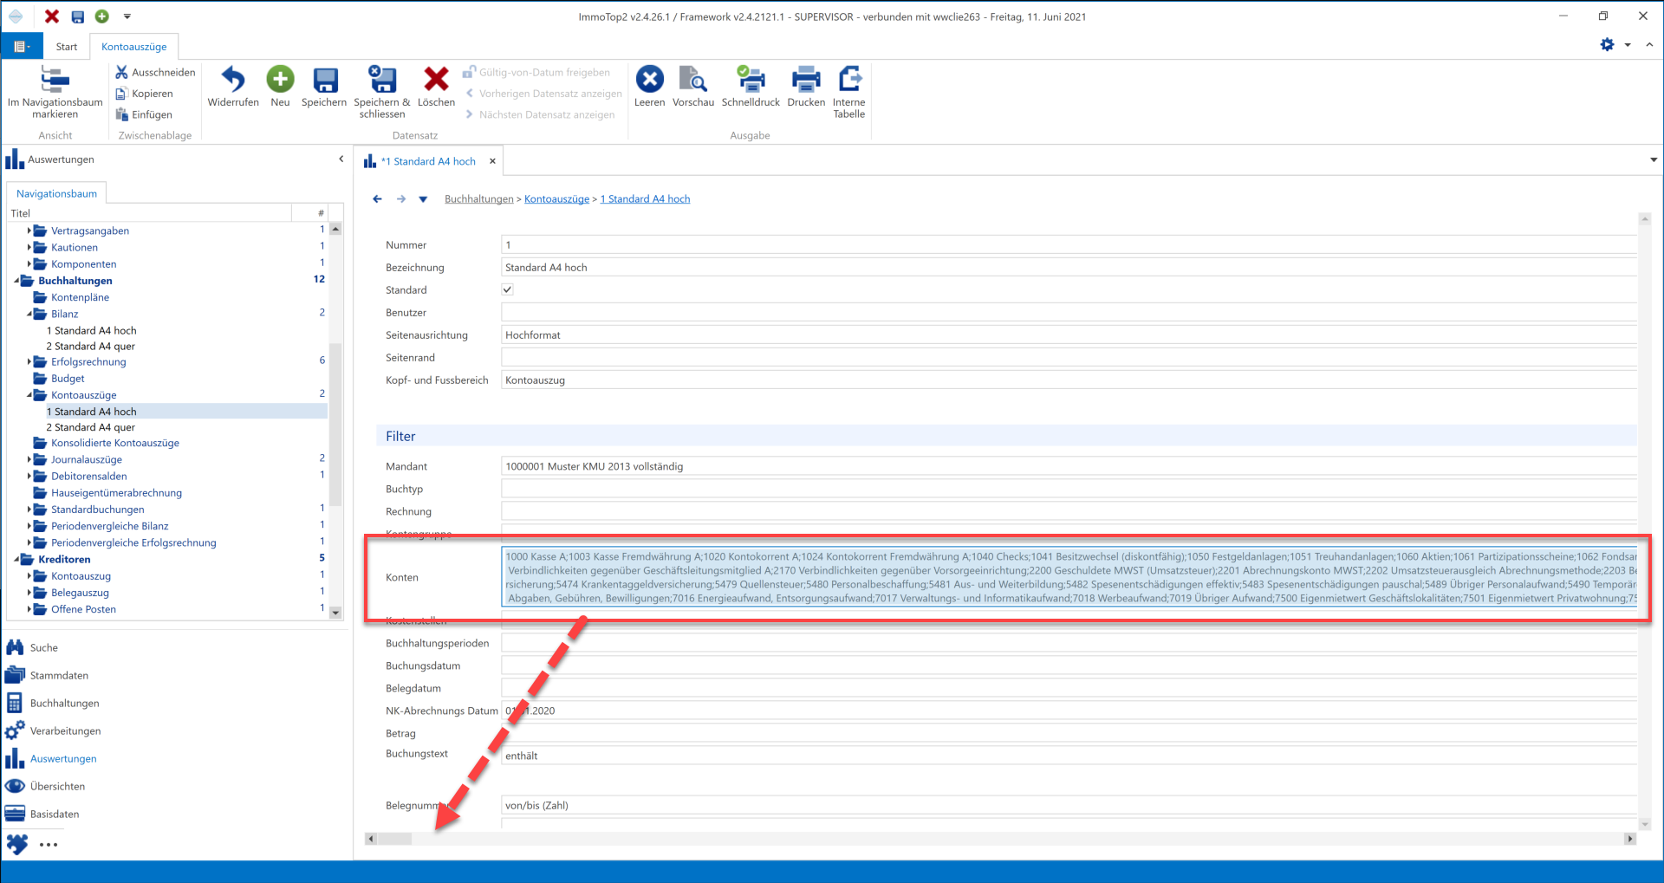The height and width of the screenshot is (883, 1664).
Task: Start Schnelldruck quick print
Action: (751, 87)
